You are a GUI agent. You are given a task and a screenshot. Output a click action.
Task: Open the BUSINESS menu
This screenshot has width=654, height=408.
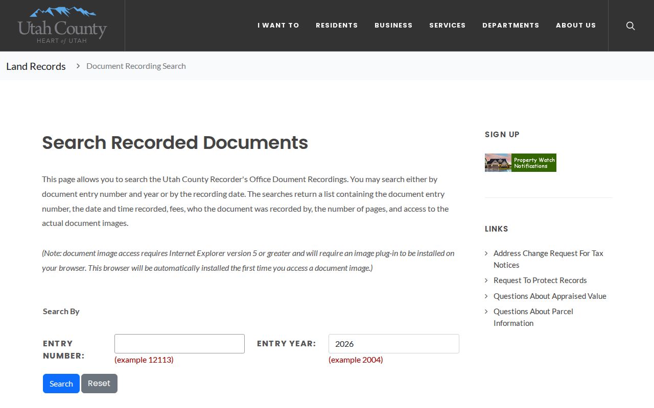(x=393, y=25)
